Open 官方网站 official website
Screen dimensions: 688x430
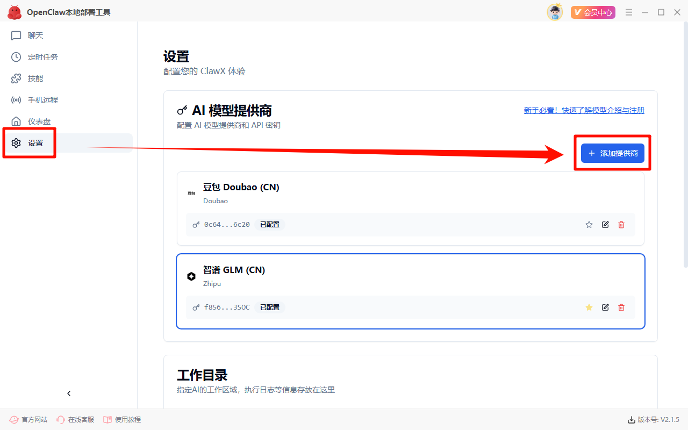coord(29,420)
